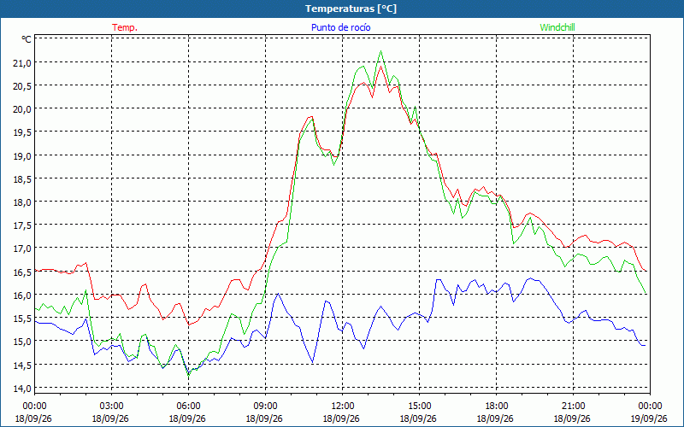
Task: Click the Temperaturas [°C] title bar
Action: click(342, 9)
